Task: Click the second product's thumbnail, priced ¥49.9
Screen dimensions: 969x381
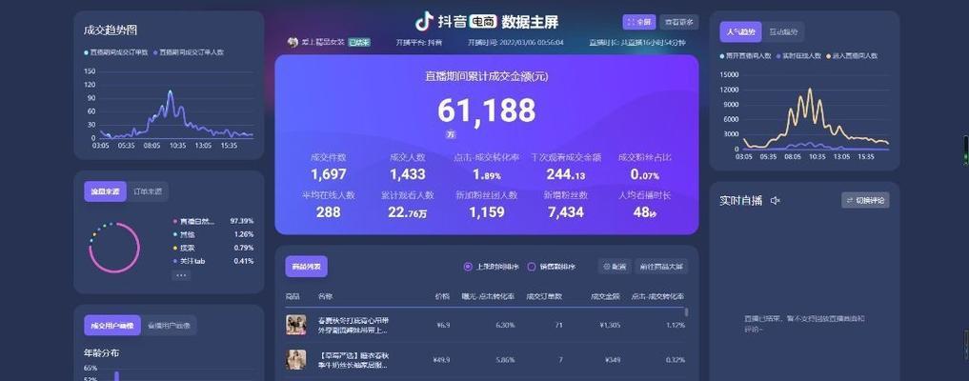Action: tap(296, 360)
